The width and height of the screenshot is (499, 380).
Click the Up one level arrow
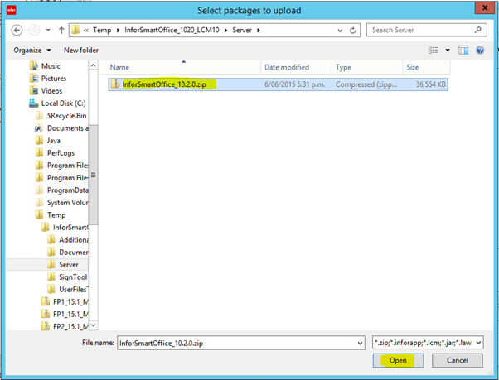pos(61,30)
